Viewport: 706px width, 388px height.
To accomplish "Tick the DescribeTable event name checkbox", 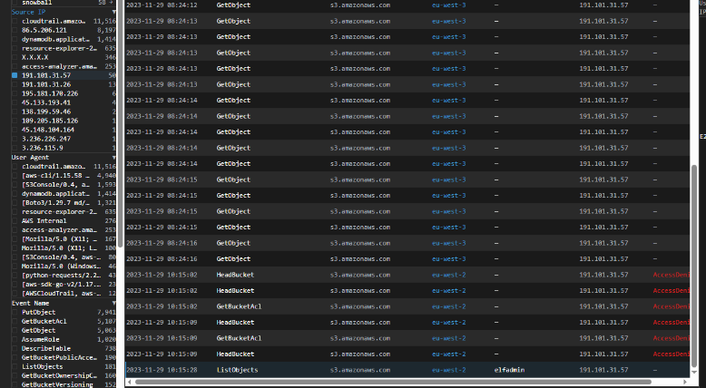I will pyautogui.click(x=15, y=348).
